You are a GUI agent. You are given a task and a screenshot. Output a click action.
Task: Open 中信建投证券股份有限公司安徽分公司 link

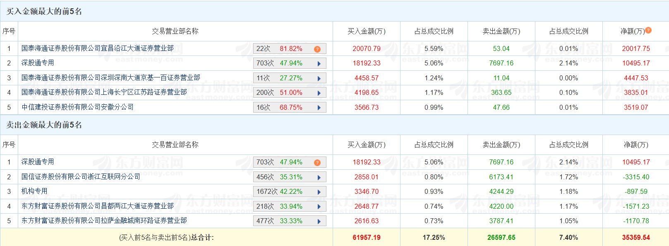(78, 107)
